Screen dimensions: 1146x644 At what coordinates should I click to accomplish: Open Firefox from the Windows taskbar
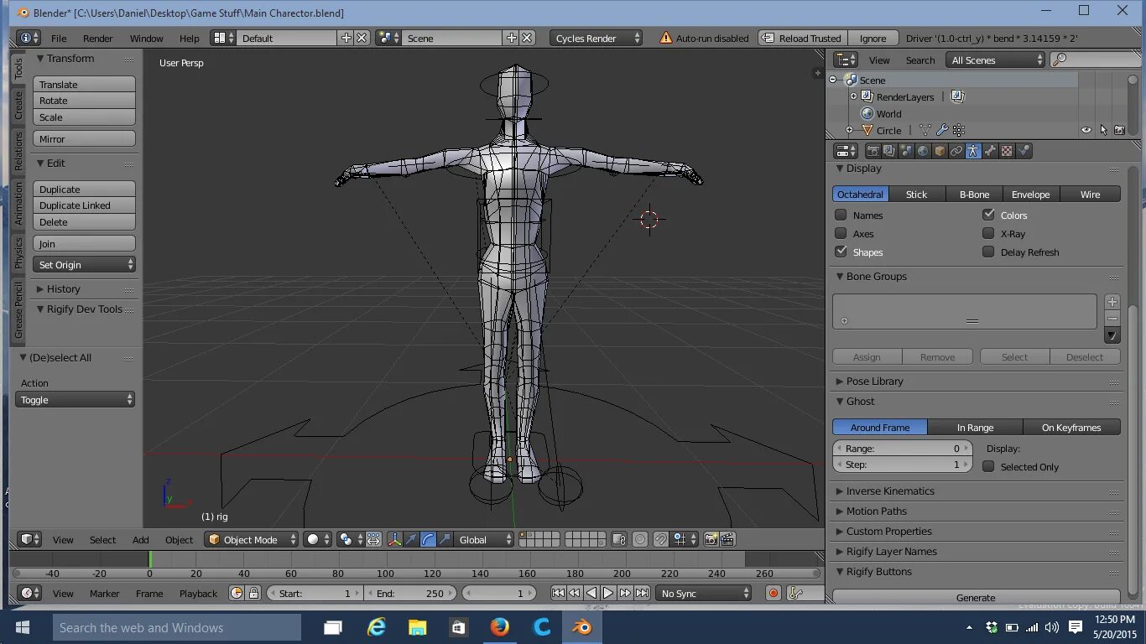click(500, 627)
